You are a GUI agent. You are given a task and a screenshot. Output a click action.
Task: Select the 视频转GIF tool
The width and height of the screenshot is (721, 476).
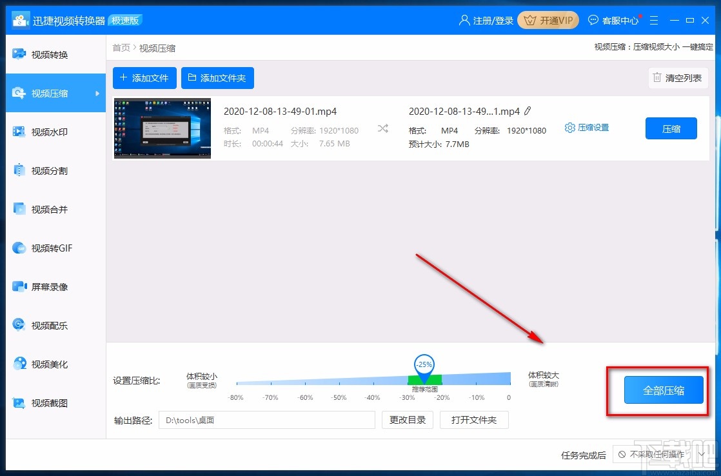(50, 248)
